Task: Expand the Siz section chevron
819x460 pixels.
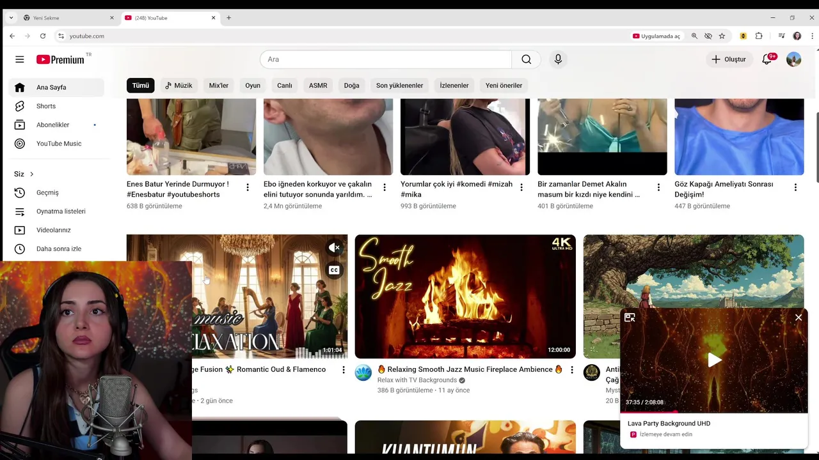Action: pyautogui.click(x=31, y=174)
